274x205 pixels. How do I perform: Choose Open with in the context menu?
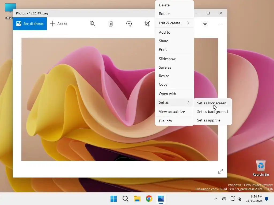(x=174, y=94)
